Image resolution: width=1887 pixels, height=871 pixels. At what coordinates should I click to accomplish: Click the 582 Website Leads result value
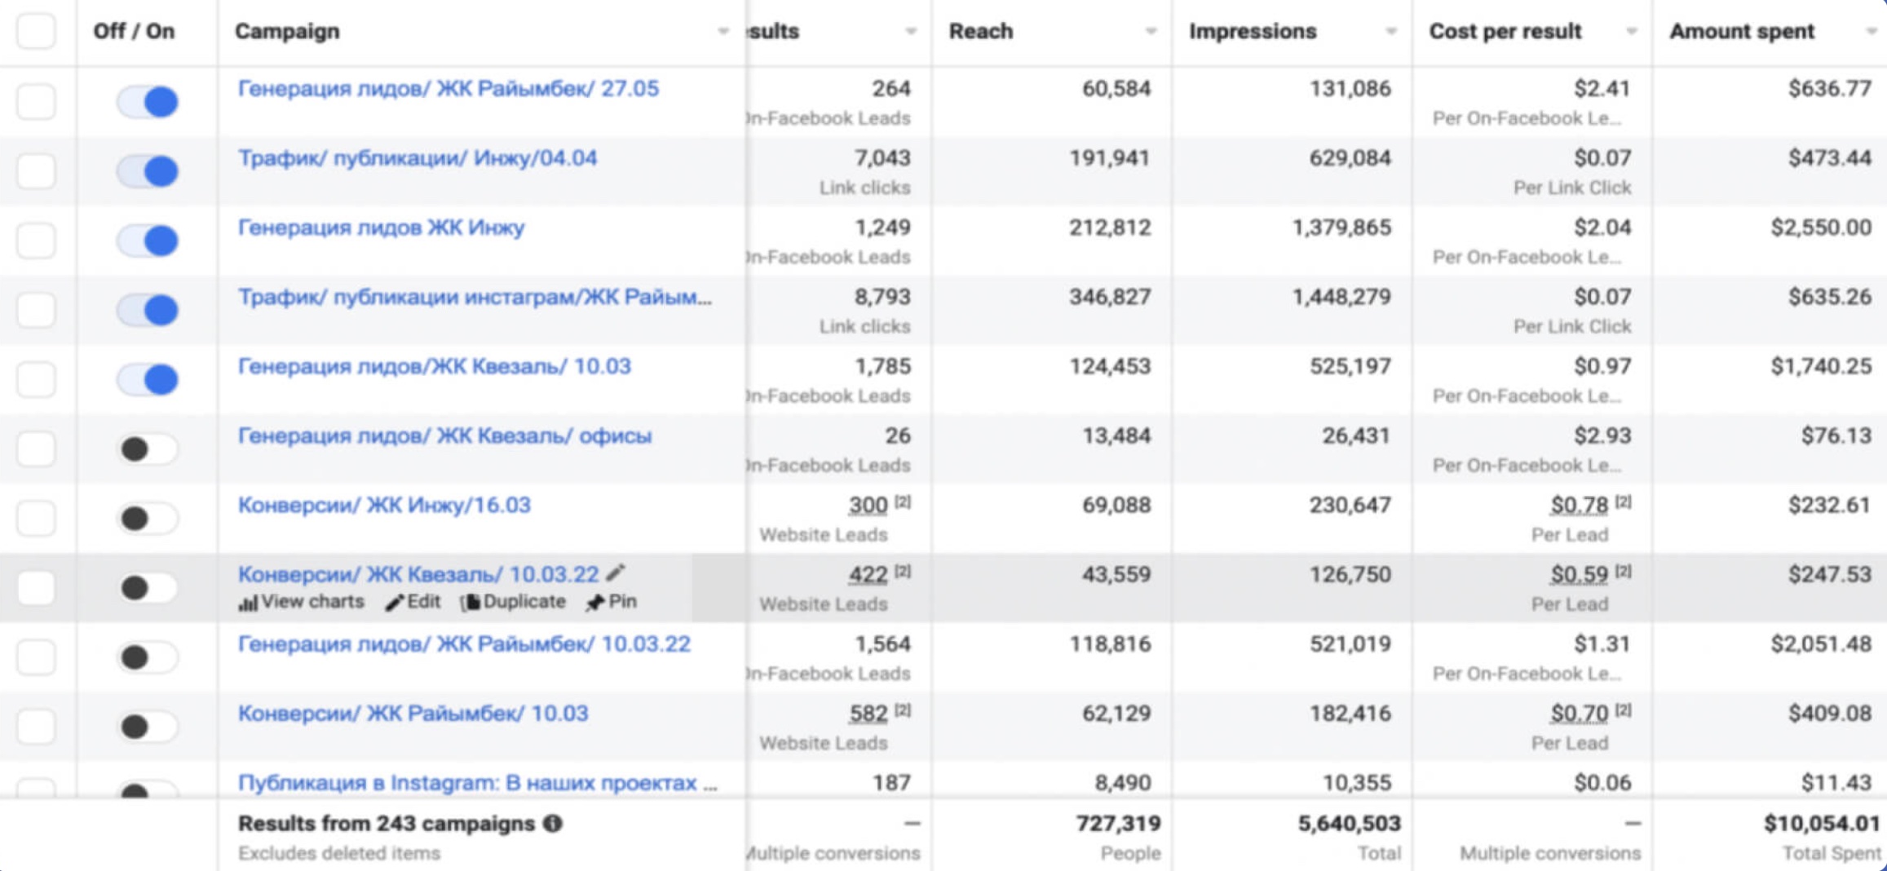pyautogui.click(x=868, y=714)
